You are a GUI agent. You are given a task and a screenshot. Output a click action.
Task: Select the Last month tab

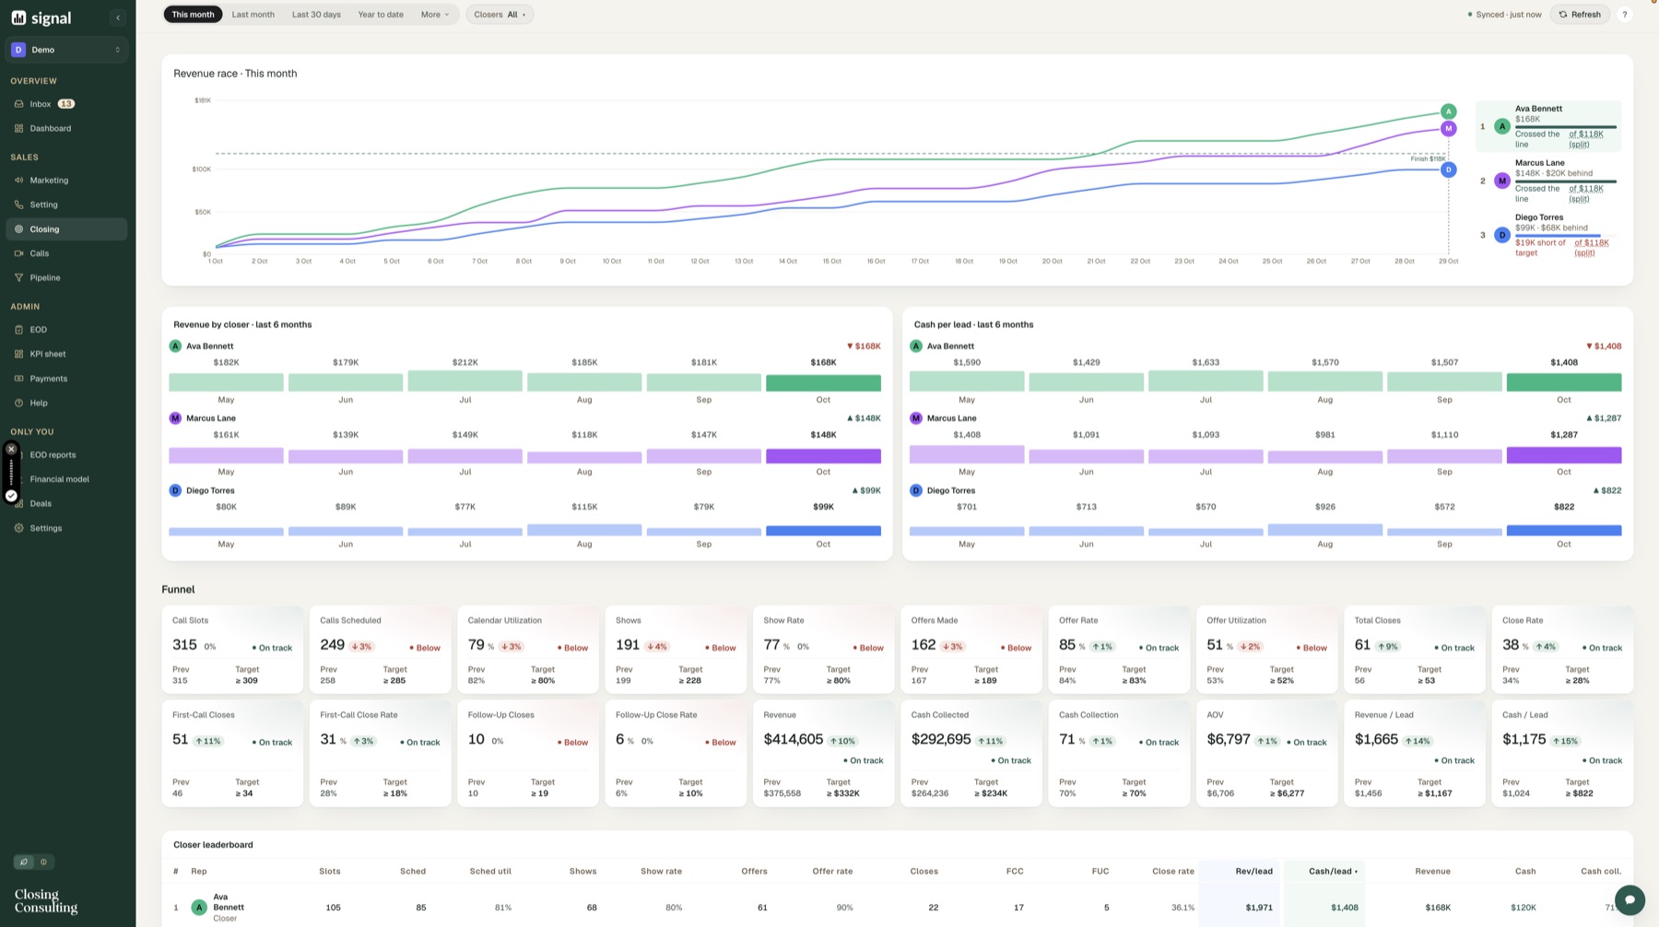253,15
